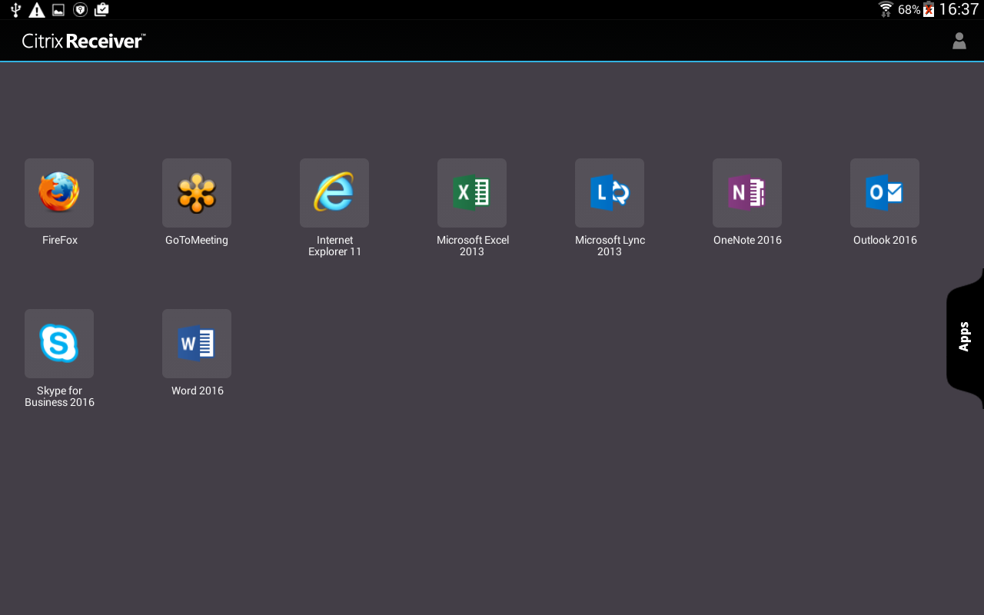
Task: Open the user account profile icon
Action: pos(959,41)
